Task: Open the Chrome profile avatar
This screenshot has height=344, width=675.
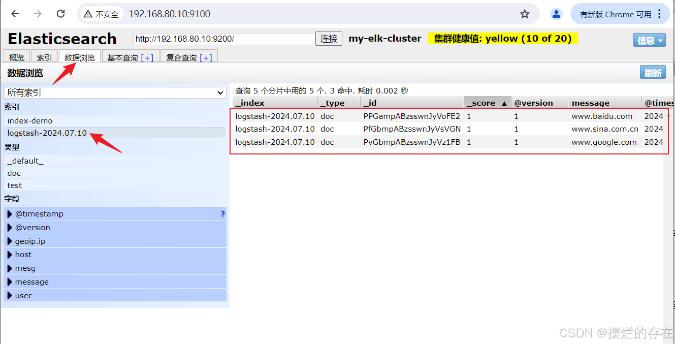Action: 556,14
